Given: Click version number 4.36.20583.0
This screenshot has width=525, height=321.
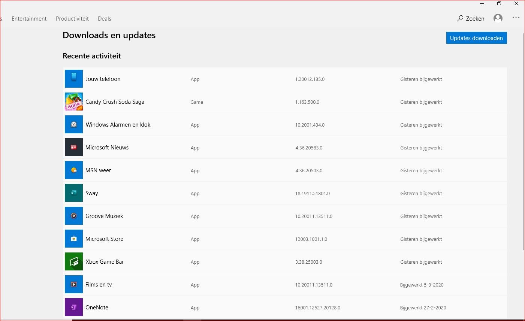Looking at the screenshot, I should point(309,148).
